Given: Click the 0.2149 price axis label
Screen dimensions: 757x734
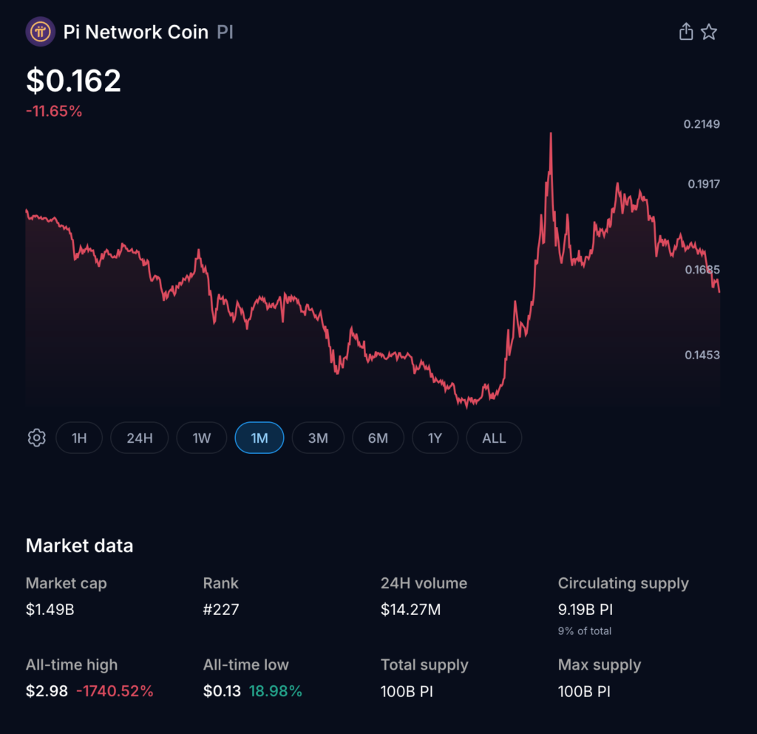Looking at the screenshot, I should click(702, 124).
